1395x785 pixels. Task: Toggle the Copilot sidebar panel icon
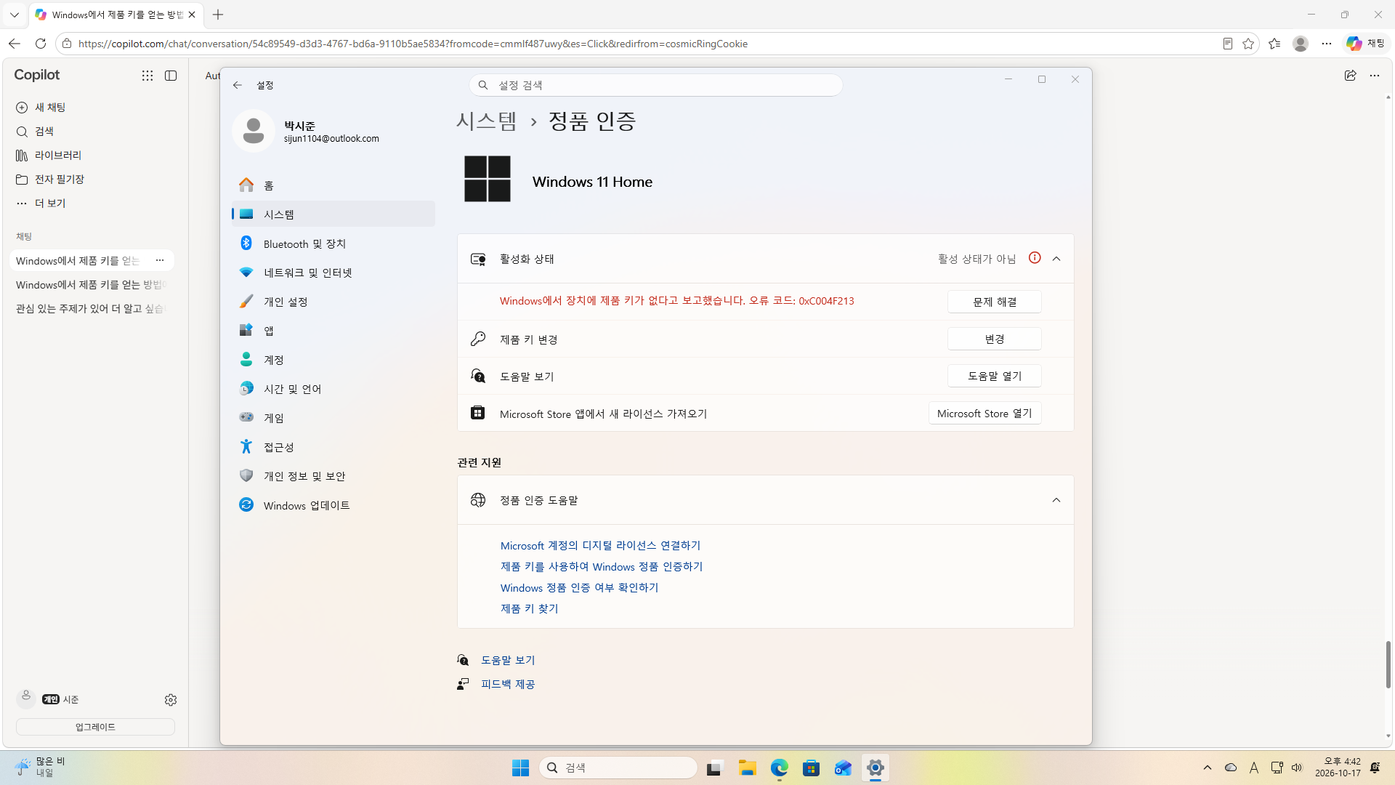[171, 76]
